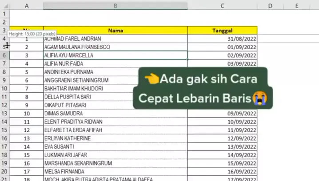The height and width of the screenshot is (181, 319).
Task: Select the No cell for DIMAS SAMUDRA
Action: pyautogui.click(x=26, y=114)
